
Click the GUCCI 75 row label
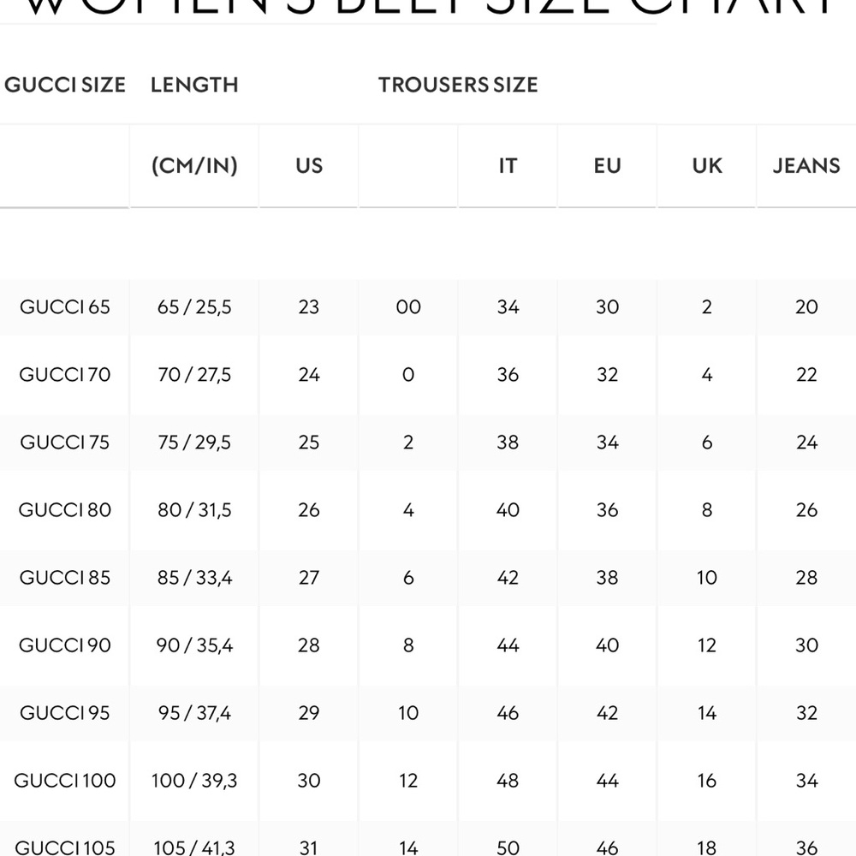click(65, 443)
